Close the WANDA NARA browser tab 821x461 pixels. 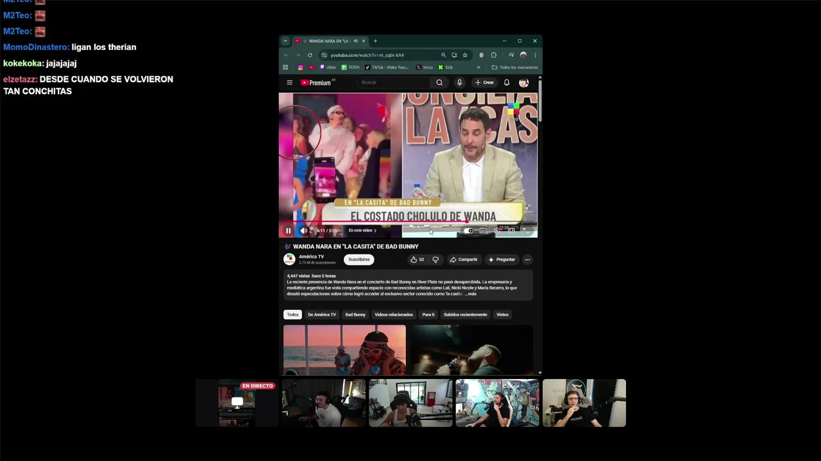click(x=364, y=41)
